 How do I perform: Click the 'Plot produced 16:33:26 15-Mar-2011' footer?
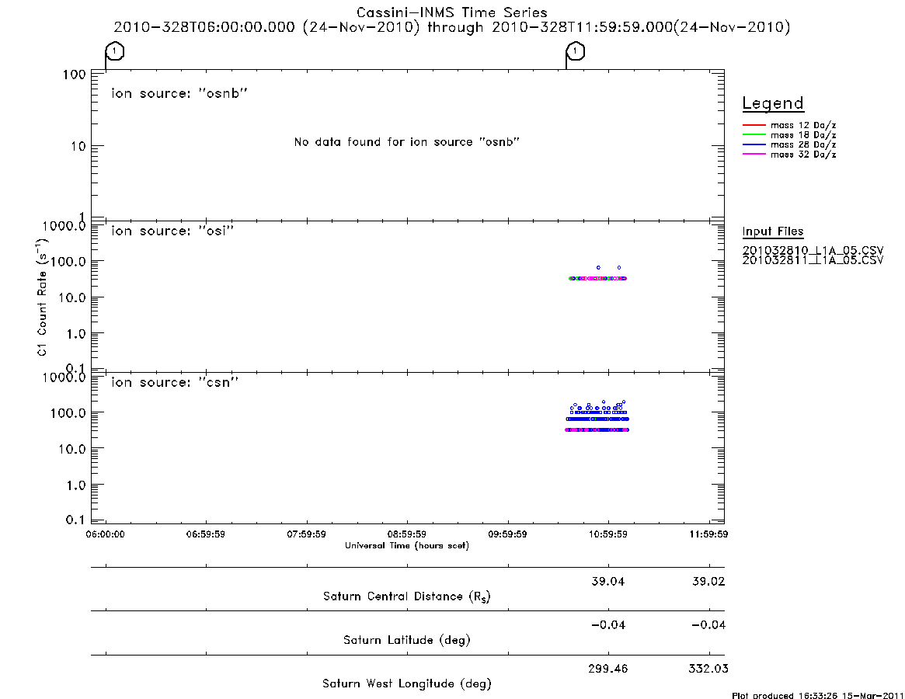pyautogui.click(x=818, y=695)
